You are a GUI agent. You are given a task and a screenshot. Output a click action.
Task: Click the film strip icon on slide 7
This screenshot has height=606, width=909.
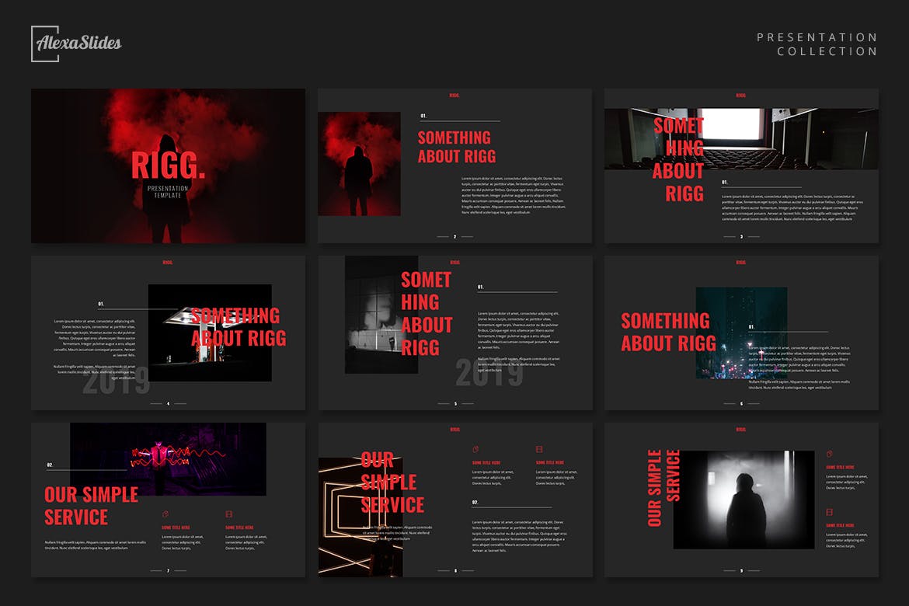coord(229,514)
